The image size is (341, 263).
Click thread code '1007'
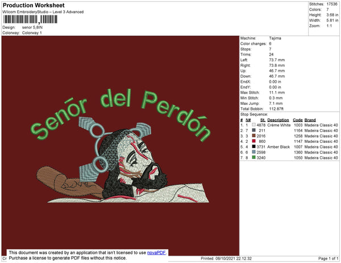(298, 147)
